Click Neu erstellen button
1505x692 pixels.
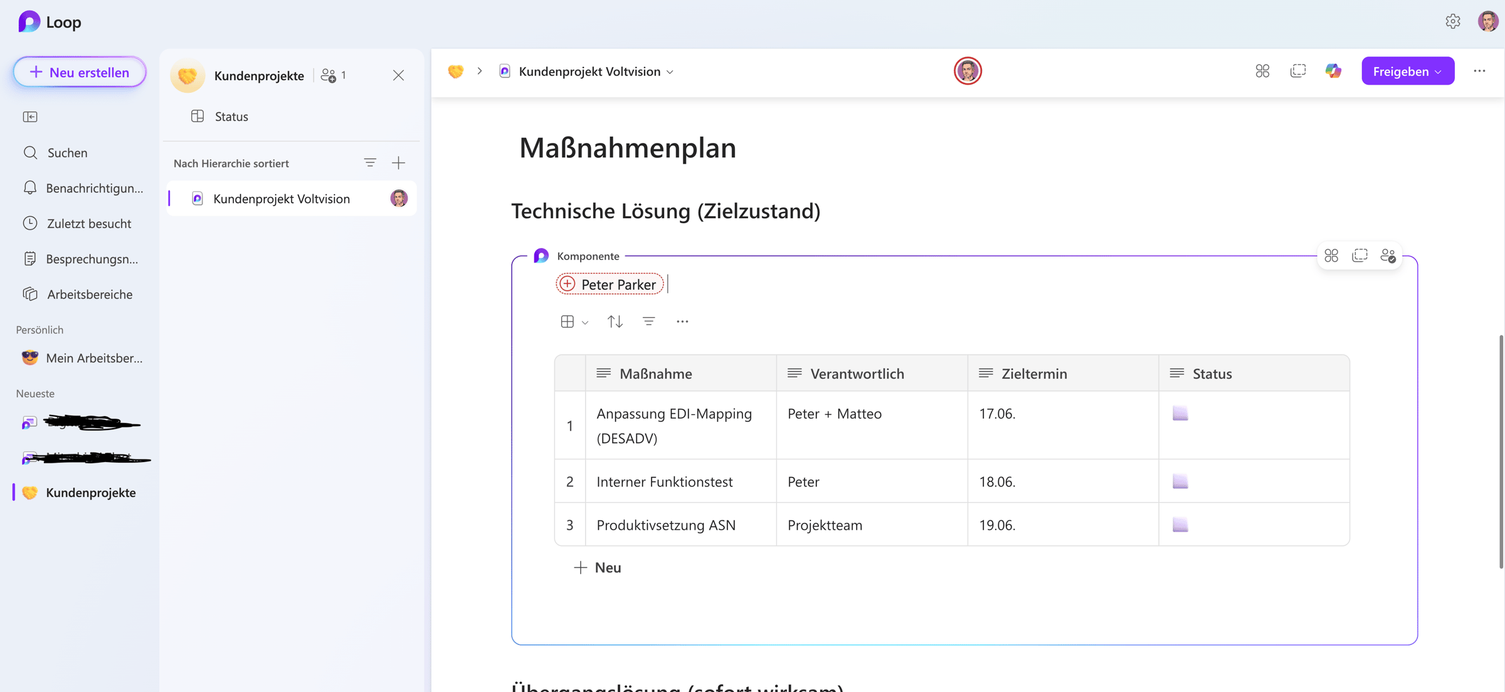[x=80, y=72]
